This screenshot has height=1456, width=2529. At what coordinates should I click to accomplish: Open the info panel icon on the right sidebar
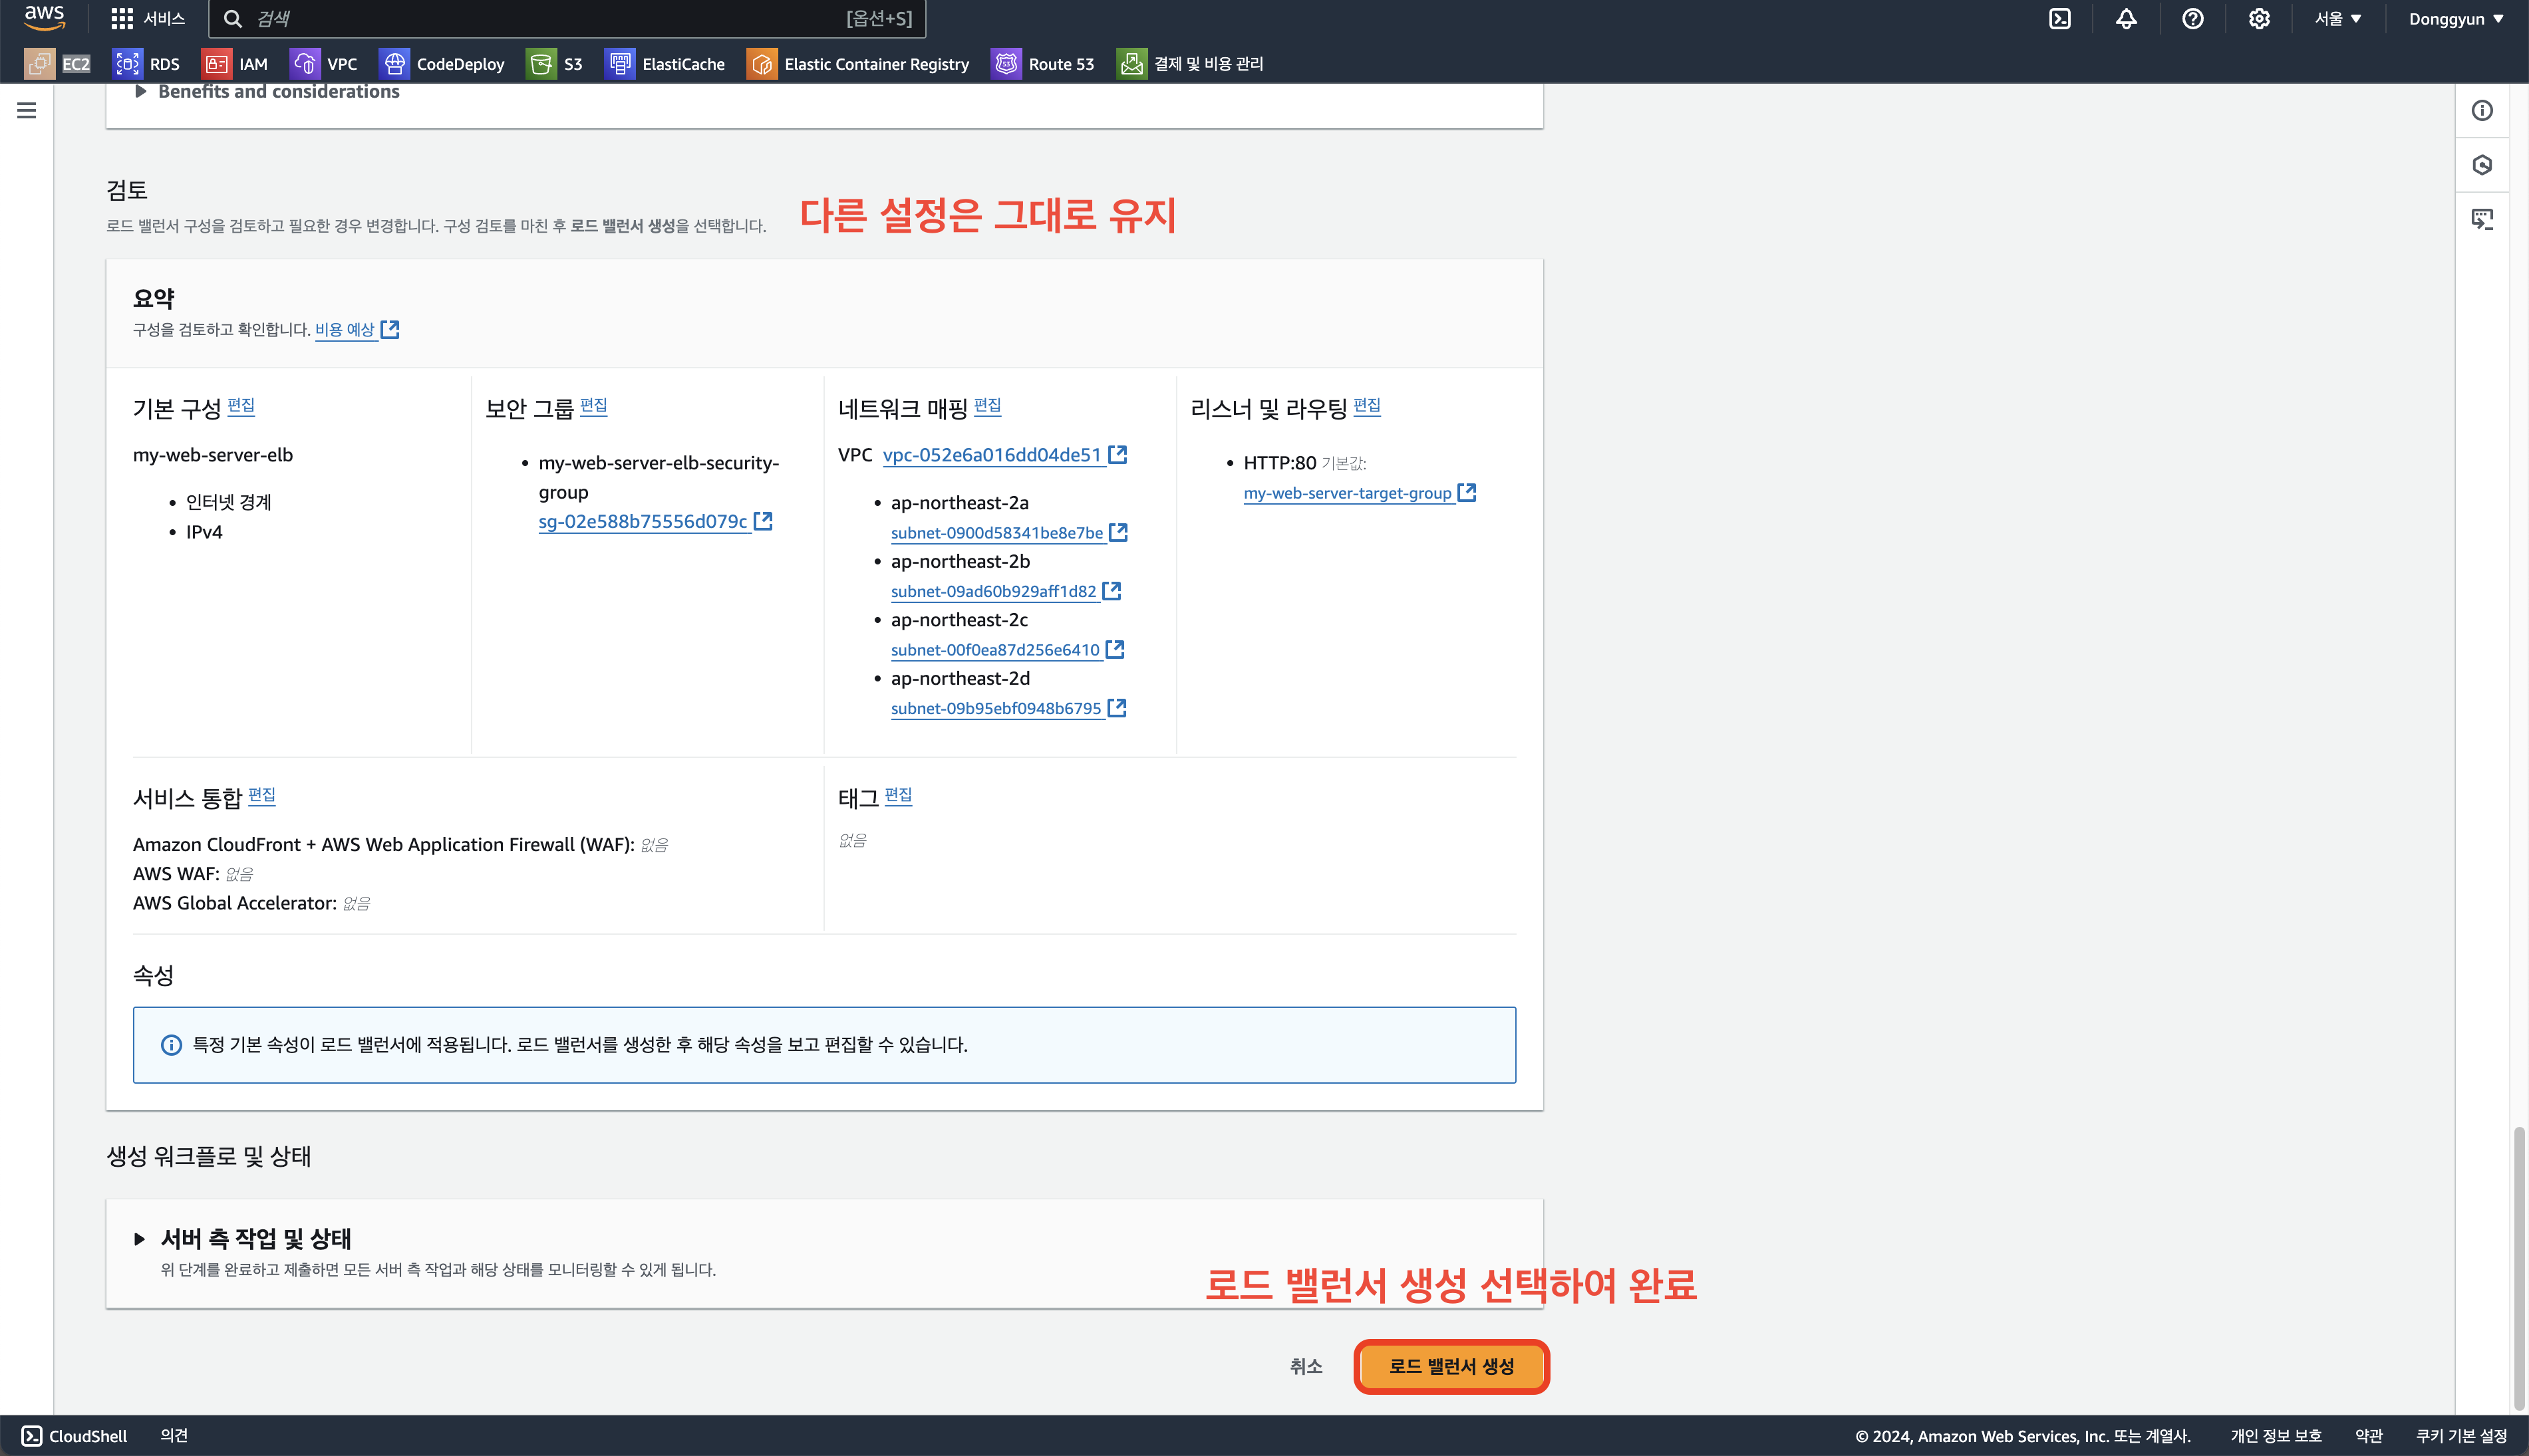click(x=2482, y=110)
